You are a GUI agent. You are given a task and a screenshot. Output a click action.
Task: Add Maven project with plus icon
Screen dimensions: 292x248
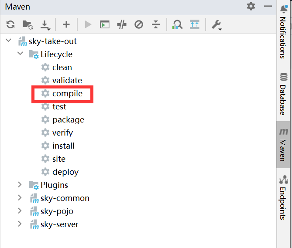click(66, 24)
